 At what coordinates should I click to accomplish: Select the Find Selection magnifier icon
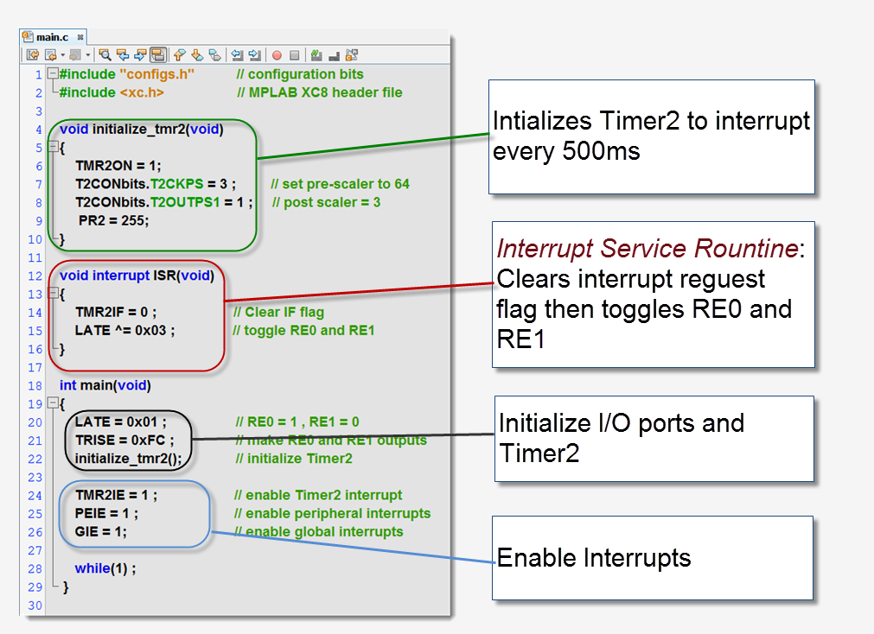105,54
